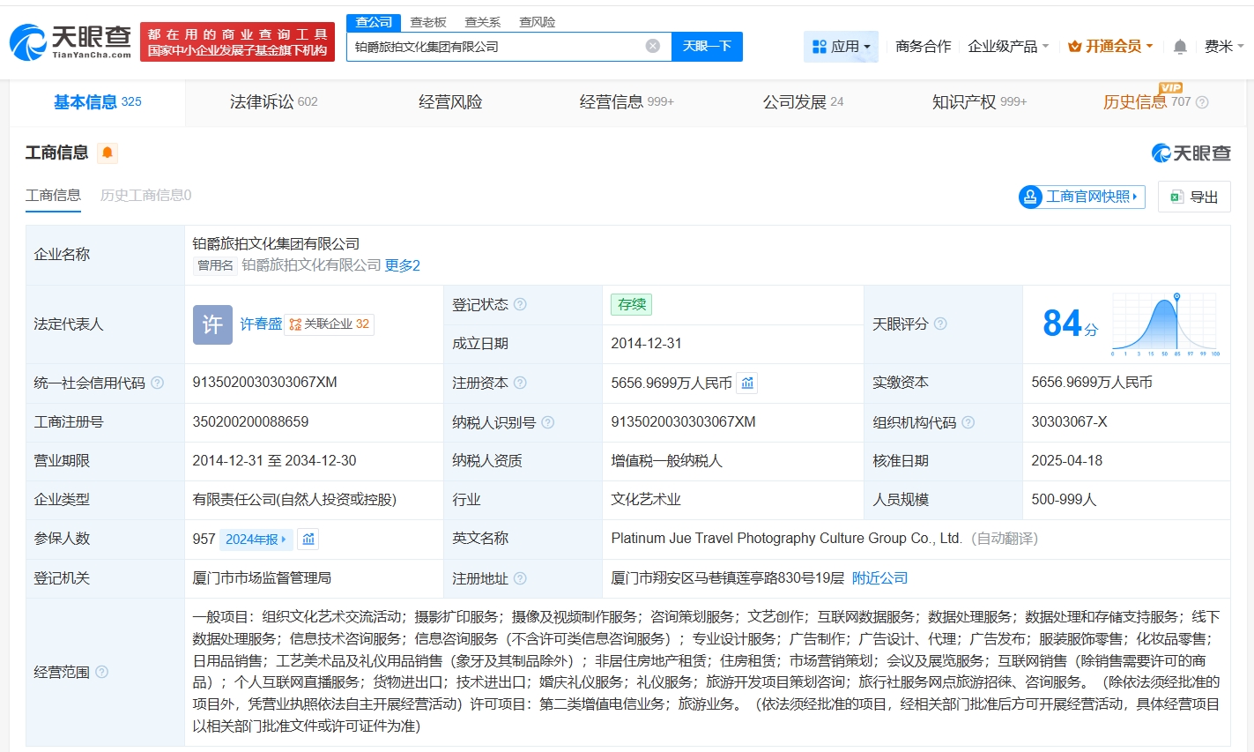Switch to the 法律诉讼 tab
Image resolution: width=1254 pixels, height=752 pixels.
(x=263, y=101)
